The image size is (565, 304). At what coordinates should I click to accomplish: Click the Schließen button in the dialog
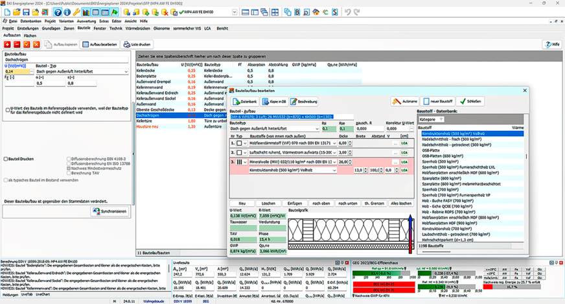click(x=470, y=102)
